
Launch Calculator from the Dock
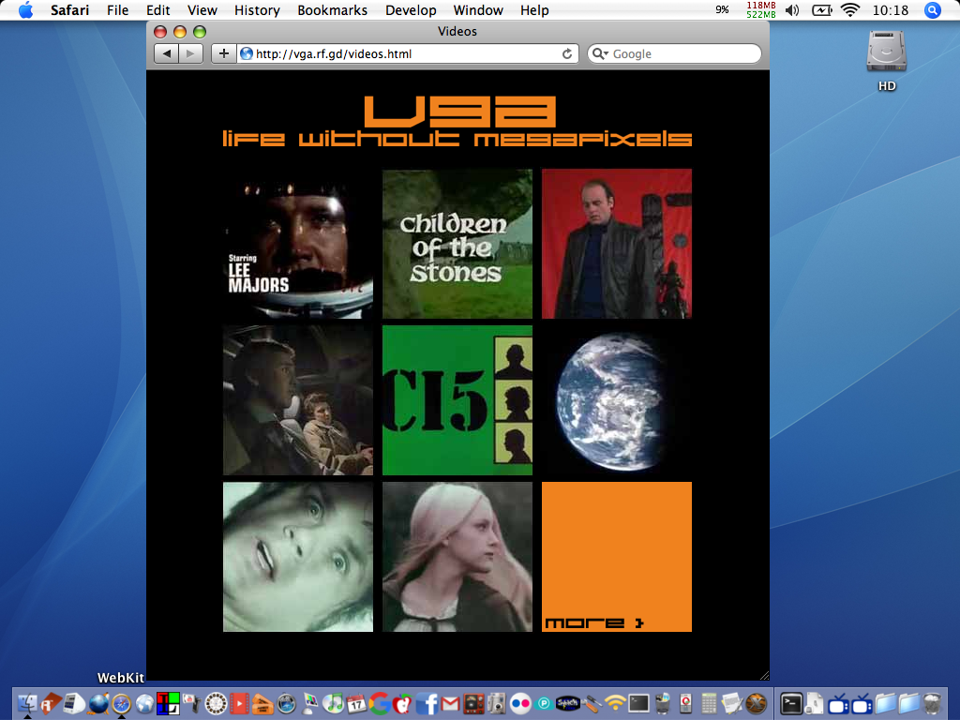coord(709,703)
